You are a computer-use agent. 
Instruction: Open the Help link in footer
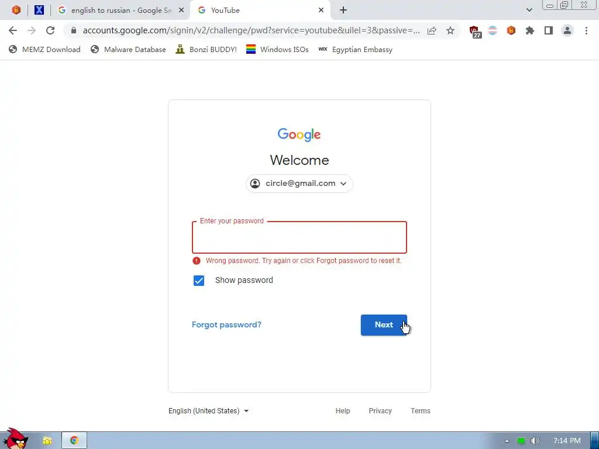[343, 411]
